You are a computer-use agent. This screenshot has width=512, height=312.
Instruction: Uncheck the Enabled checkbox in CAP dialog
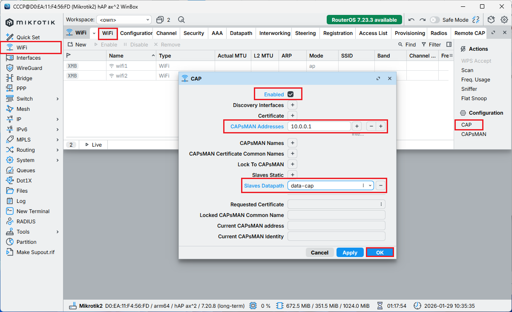click(291, 94)
